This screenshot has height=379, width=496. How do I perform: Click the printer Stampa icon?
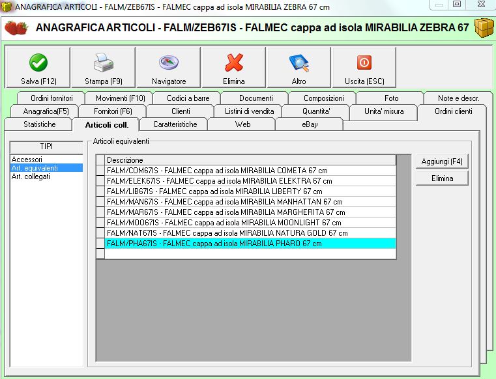[x=104, y=63]
